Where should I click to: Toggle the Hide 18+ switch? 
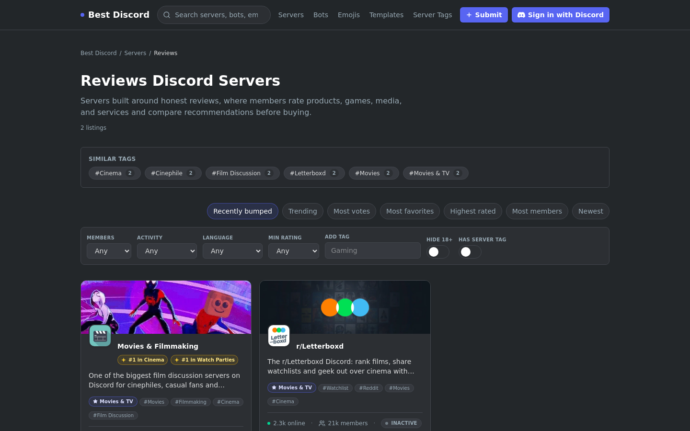point(438,252)
